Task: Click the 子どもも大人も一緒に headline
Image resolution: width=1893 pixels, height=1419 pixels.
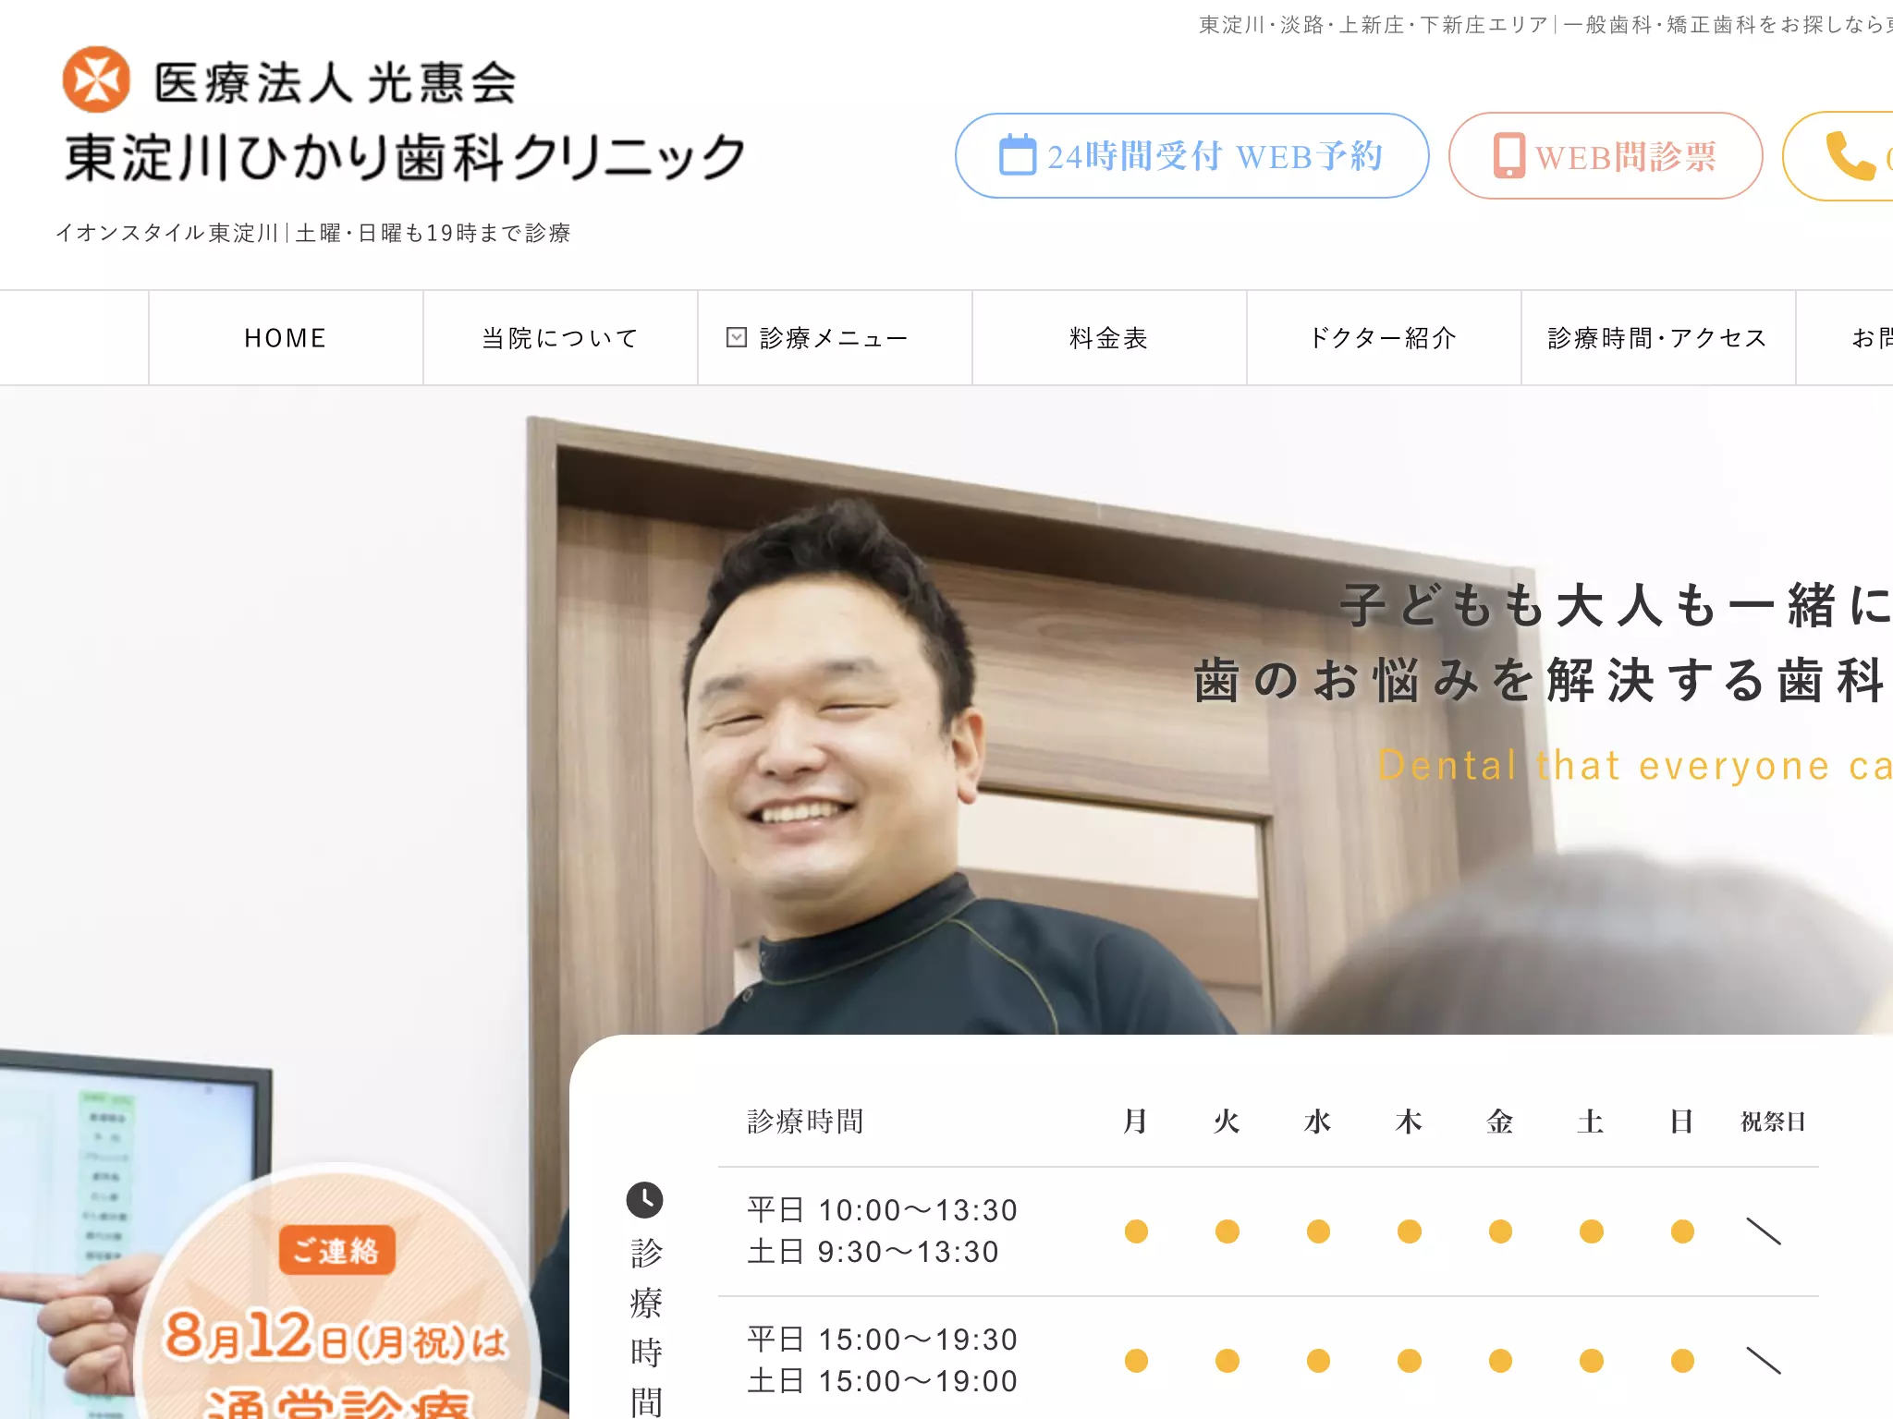Action: pos(1616,606)
